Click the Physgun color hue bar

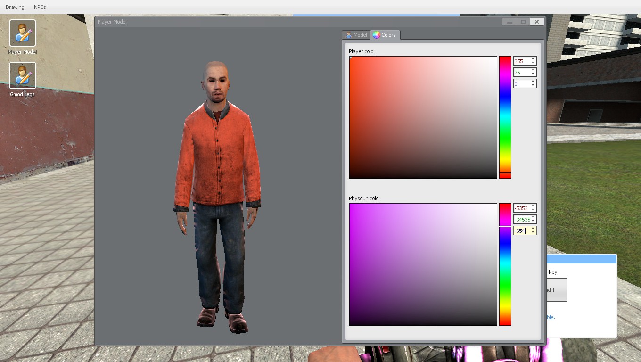coord(505,264)
